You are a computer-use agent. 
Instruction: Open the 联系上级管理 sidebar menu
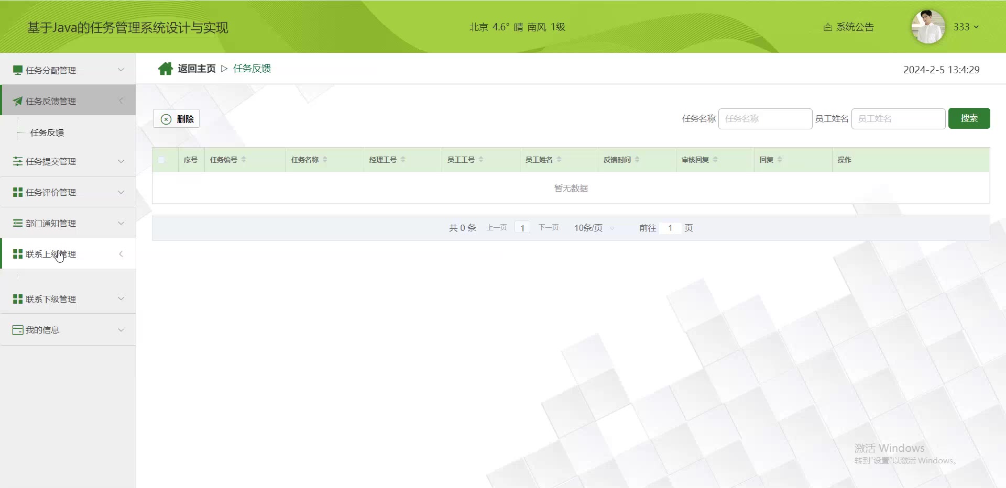tap(68, 254)
